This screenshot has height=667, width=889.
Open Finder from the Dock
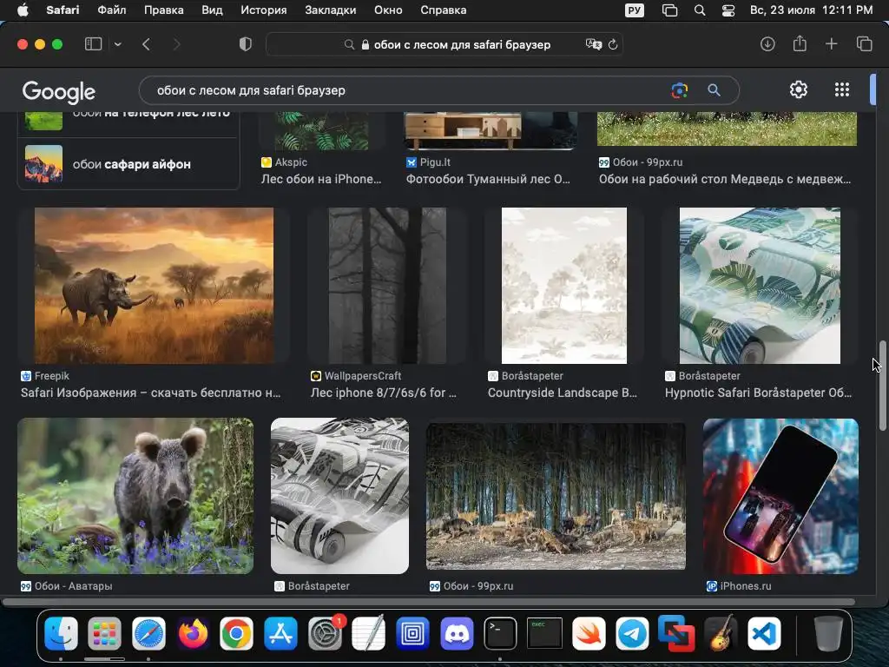(62, 633)
